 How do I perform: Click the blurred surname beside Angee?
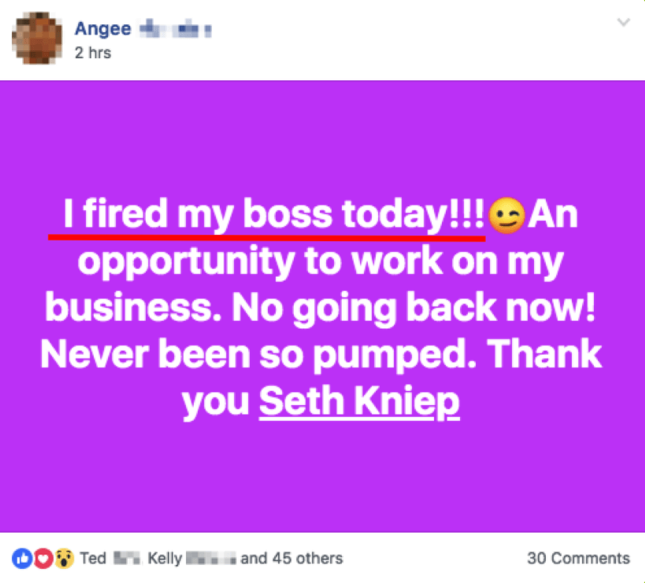(x=175, y=30)
